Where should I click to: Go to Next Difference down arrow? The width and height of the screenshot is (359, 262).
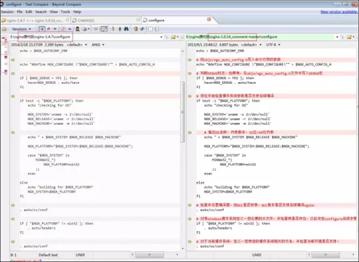click(113, 29)
